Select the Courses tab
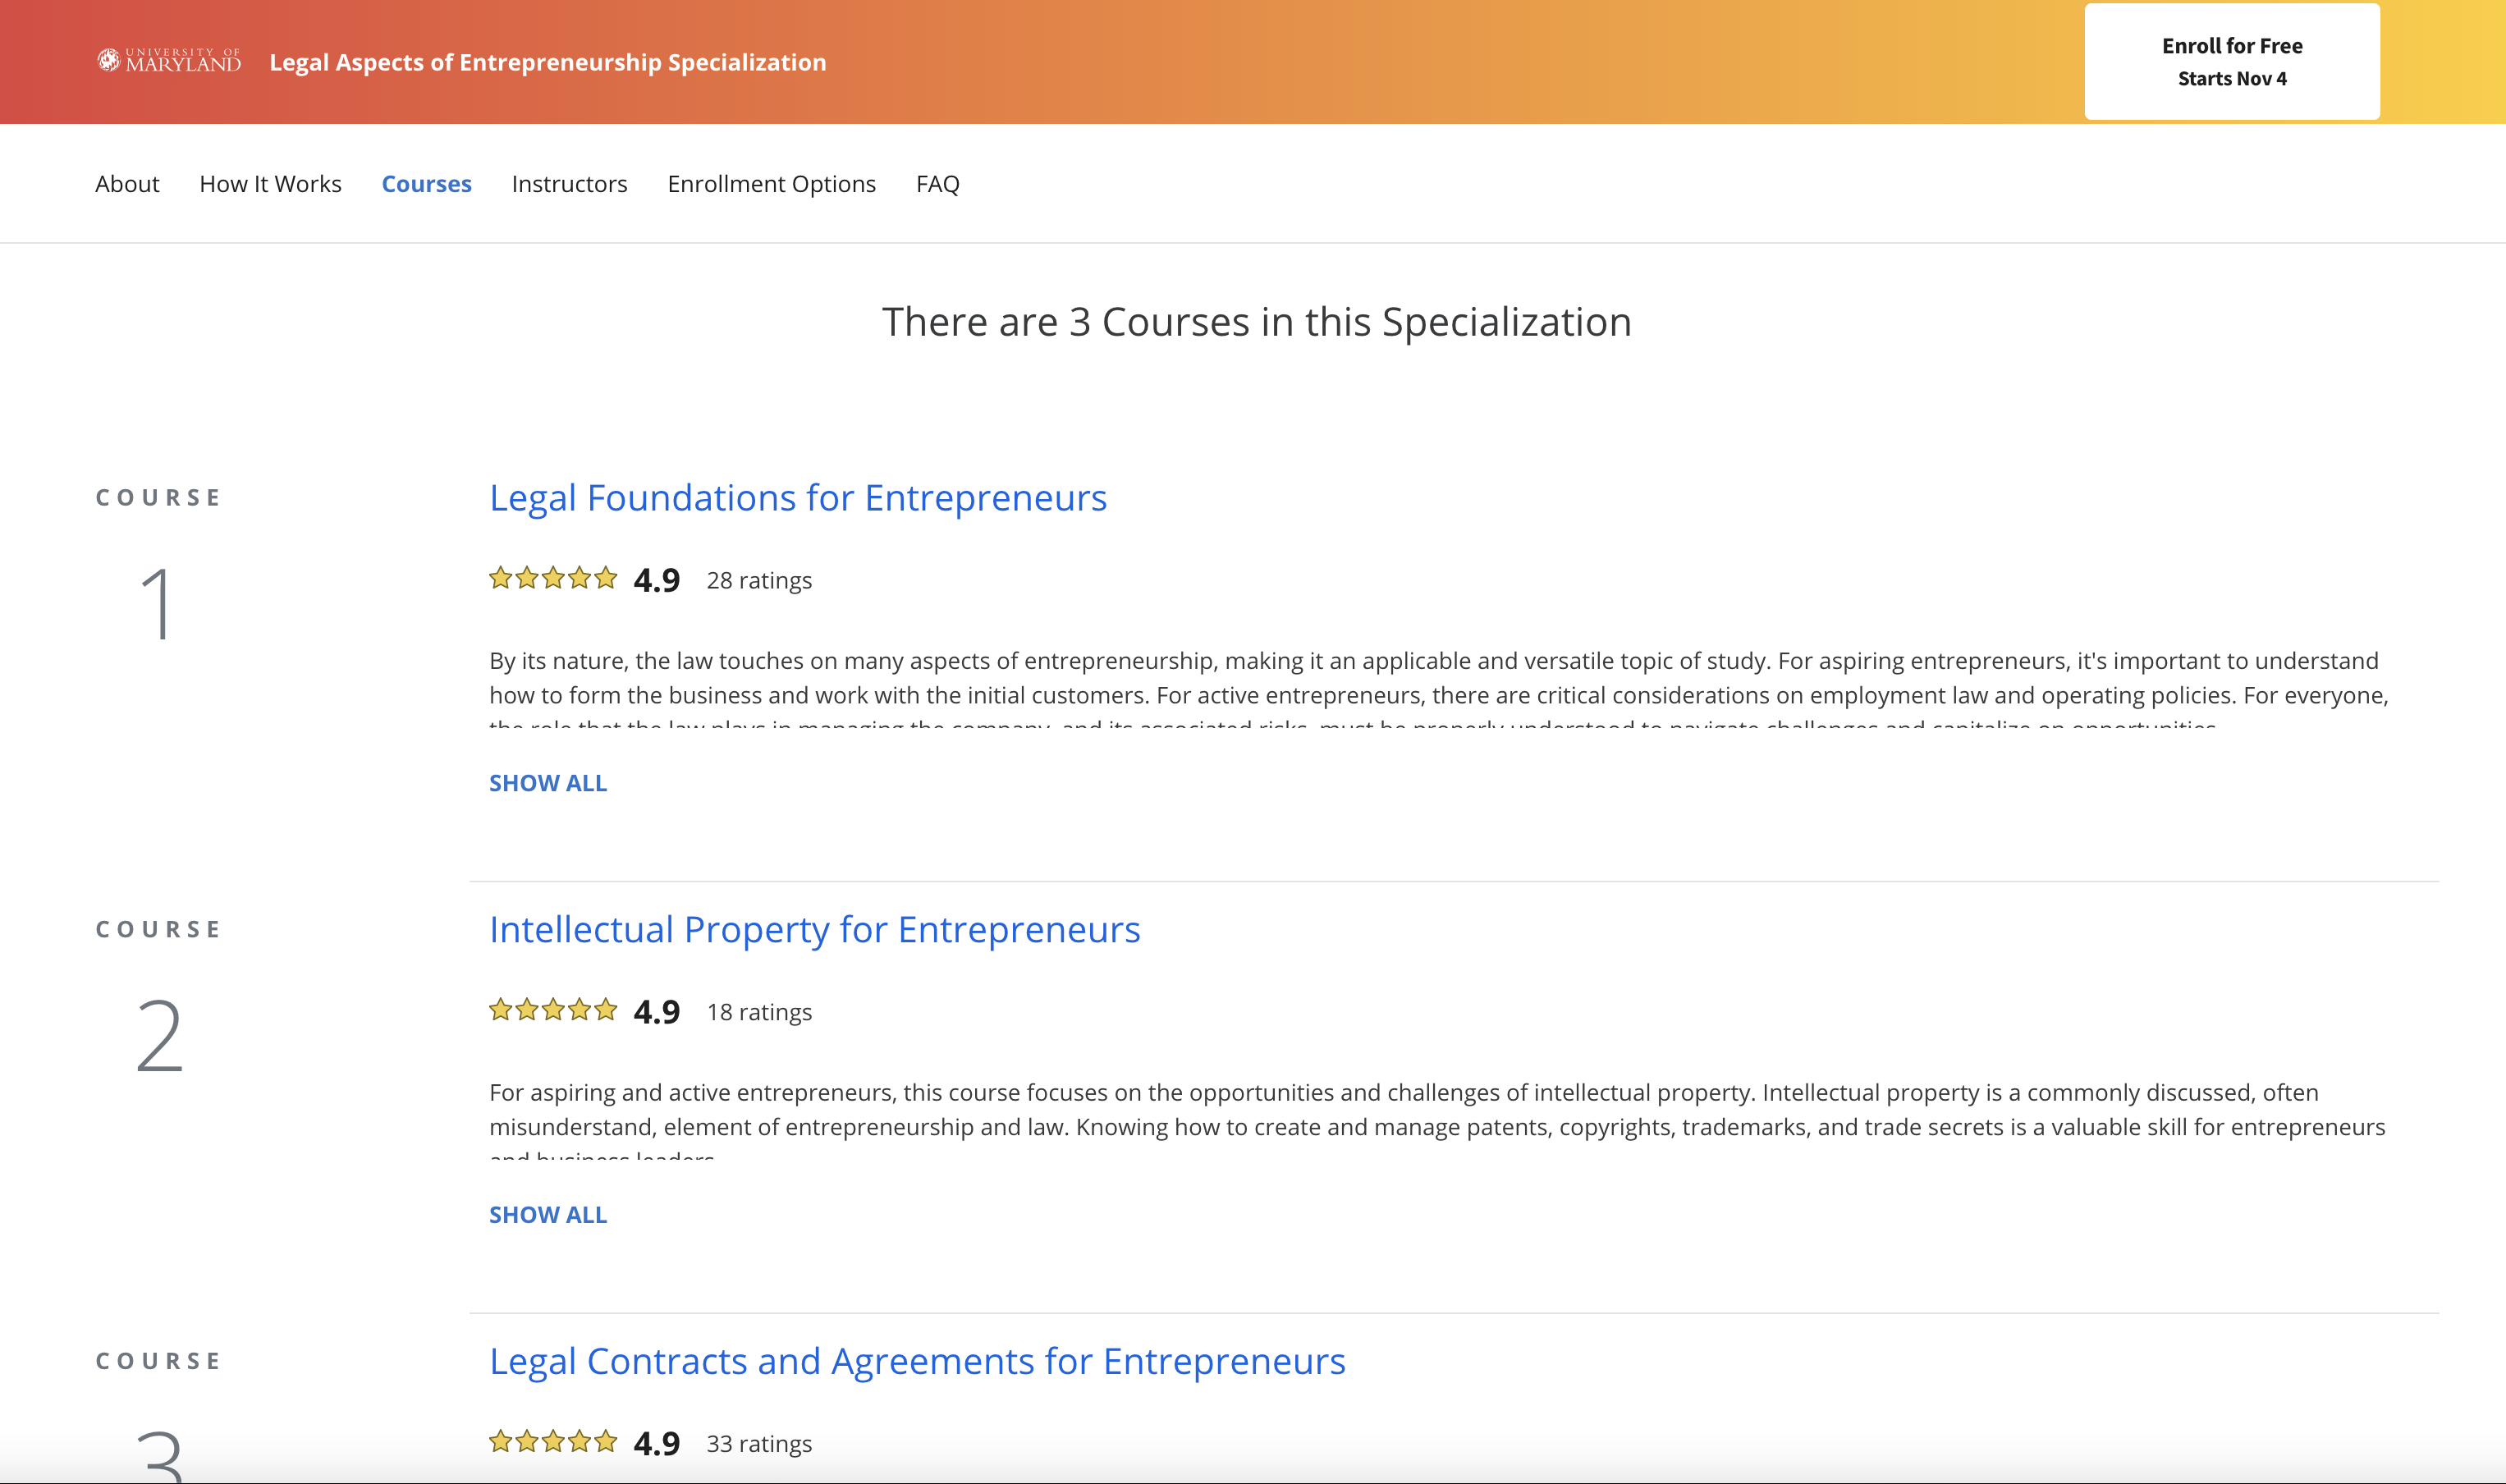This screenshot has width=2506, height=1484. 426,184
